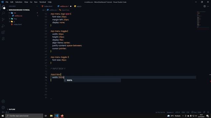The height and width of the screenshot is (118, 211).
Task: Click css folder in the breadcrumb
Action: [x=43, y=10]
